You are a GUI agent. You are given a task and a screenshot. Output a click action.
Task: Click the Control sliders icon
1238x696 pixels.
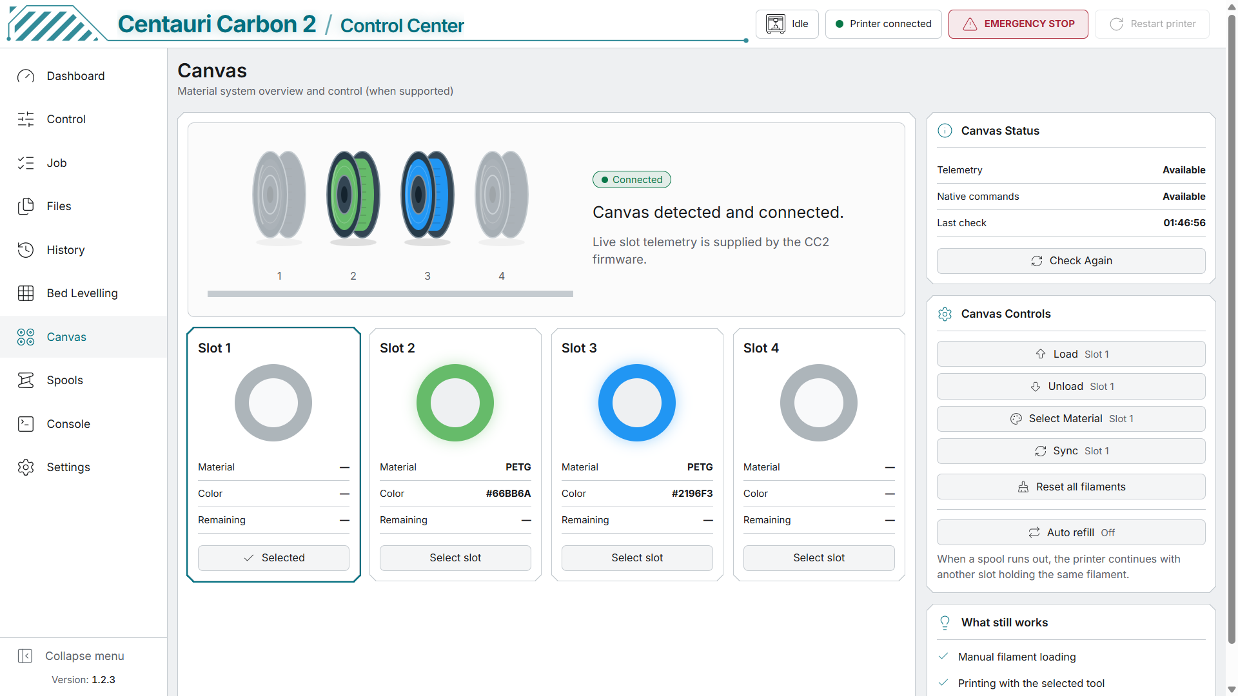pos(26,119)
